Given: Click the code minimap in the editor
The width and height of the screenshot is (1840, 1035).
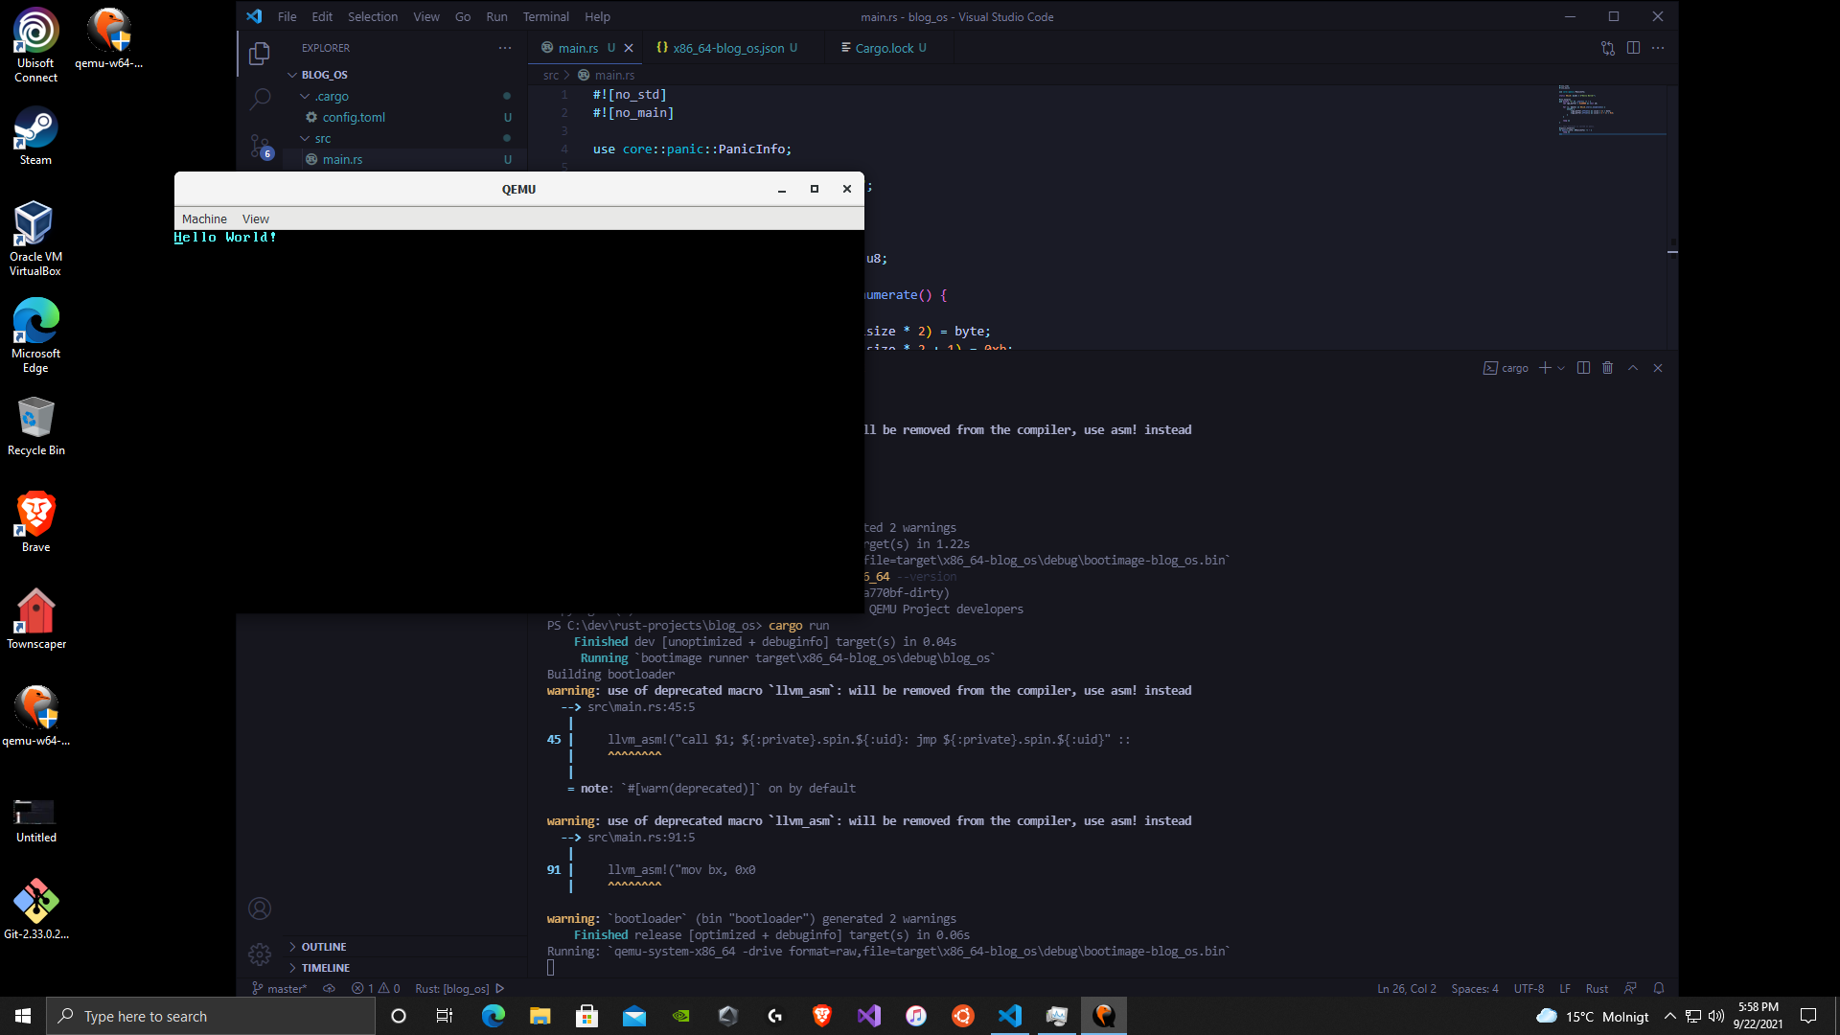Looking at the screenshot, I should 1612,110.
